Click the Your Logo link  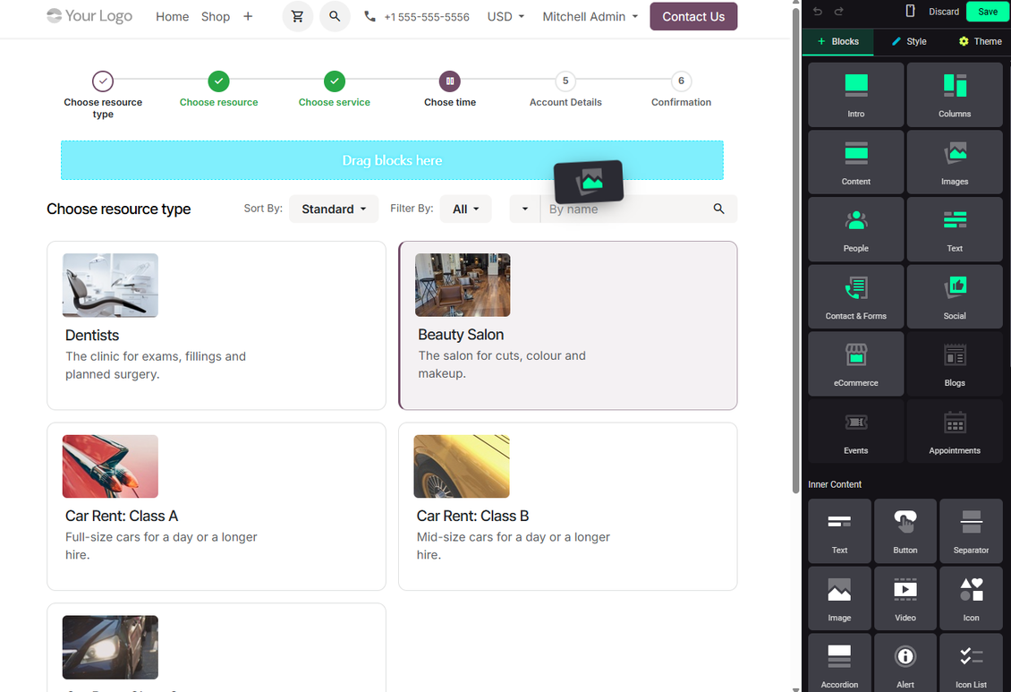tap(89, 16)
